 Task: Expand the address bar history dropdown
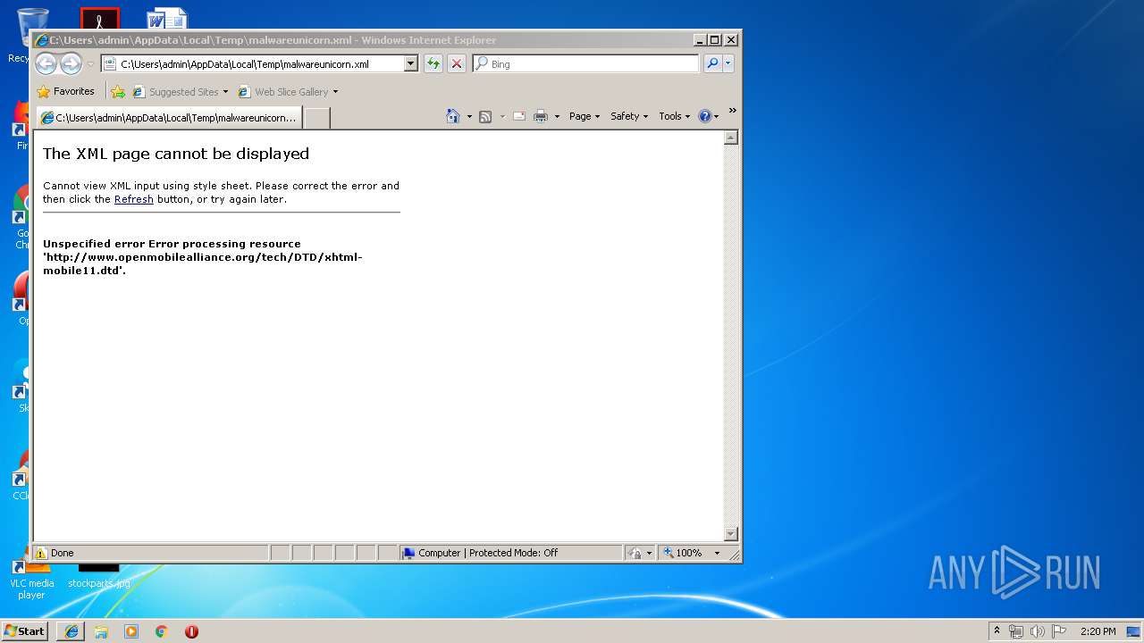coord(410,63)
